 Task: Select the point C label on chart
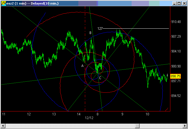click(100, 78)
